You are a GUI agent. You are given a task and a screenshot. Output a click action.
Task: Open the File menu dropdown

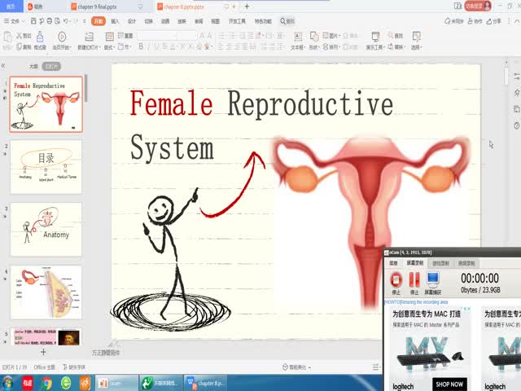14,20
